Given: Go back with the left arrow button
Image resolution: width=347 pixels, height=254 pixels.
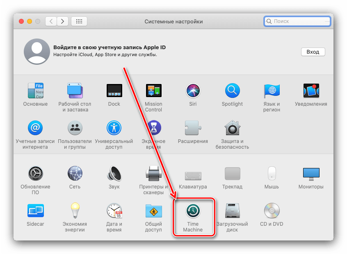Looking at the screenshot, I should [x=51, y=21].
